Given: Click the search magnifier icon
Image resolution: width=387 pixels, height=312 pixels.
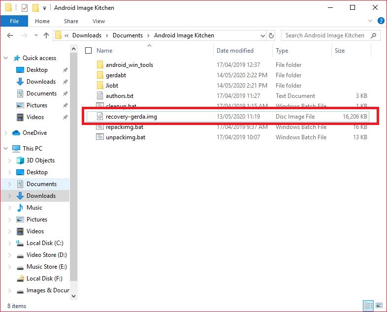Looking at the screenshot, I should 373,35.
